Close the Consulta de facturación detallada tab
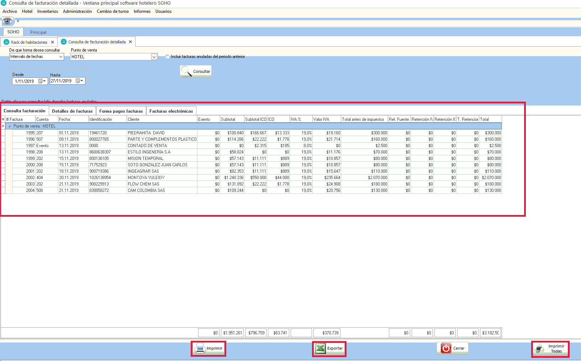The width and height of the screenshot is (581, 361). coord(130,42)
